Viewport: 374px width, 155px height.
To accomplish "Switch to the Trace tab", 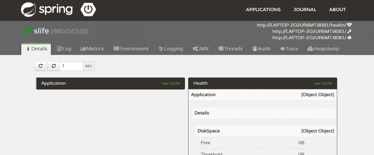I will [289, 49].
